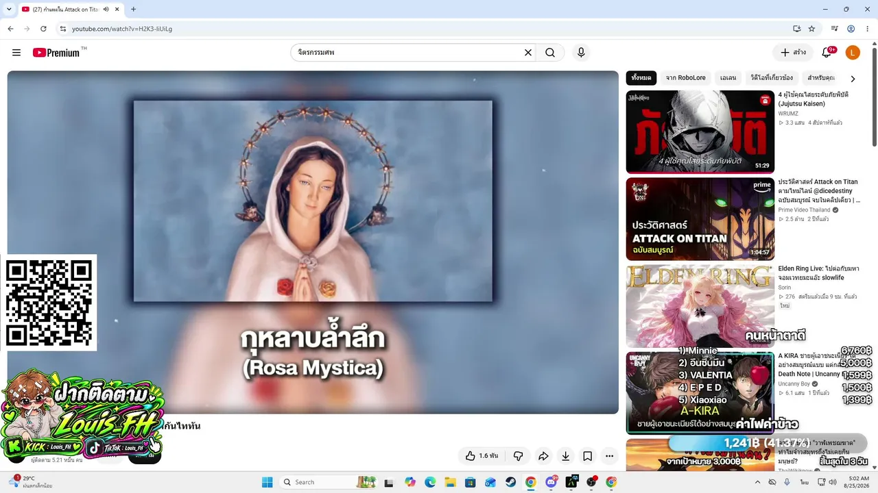The image size is (878, 493).
Task: Mute the Attack on Titan tab audio
Action: (106, 9)
